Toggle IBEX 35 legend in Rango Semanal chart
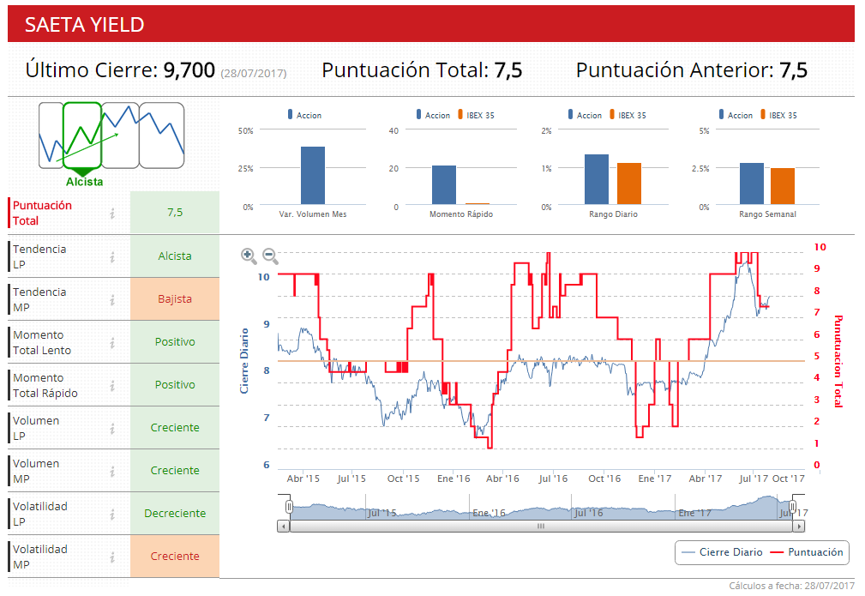865x596 pixels. pos(778,115)
